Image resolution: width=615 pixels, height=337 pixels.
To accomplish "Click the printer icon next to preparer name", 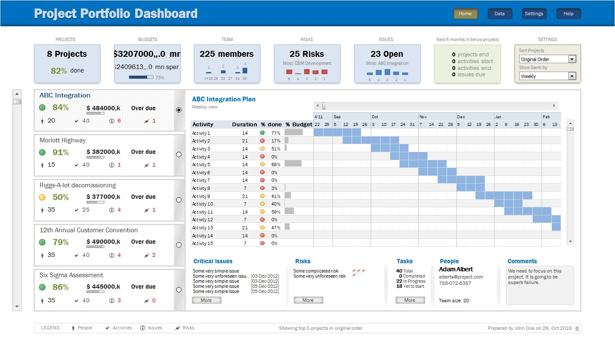I will [x=577, y=328].
